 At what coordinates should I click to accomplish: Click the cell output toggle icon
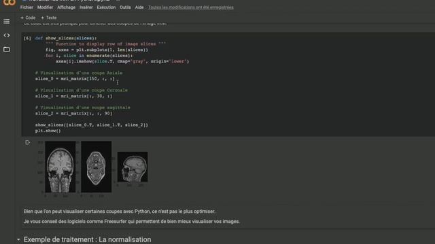click(x=27, y=142)
